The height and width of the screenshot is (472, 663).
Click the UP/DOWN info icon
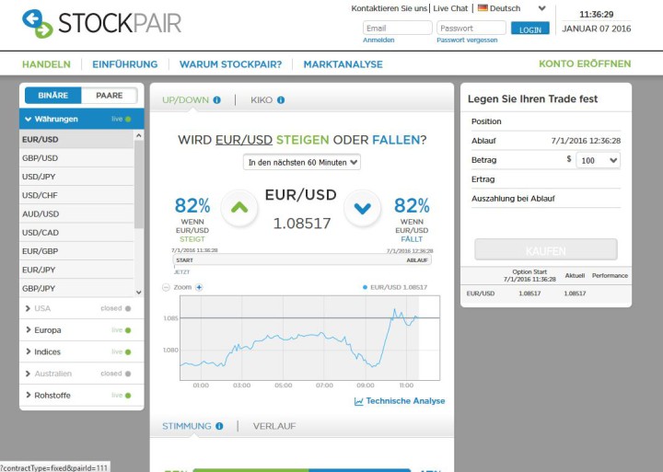coord(217,100)
